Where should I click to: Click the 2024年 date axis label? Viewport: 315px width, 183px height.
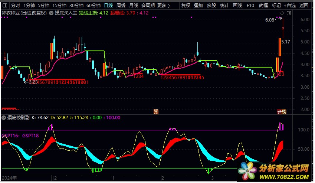[x=9, y=178]
